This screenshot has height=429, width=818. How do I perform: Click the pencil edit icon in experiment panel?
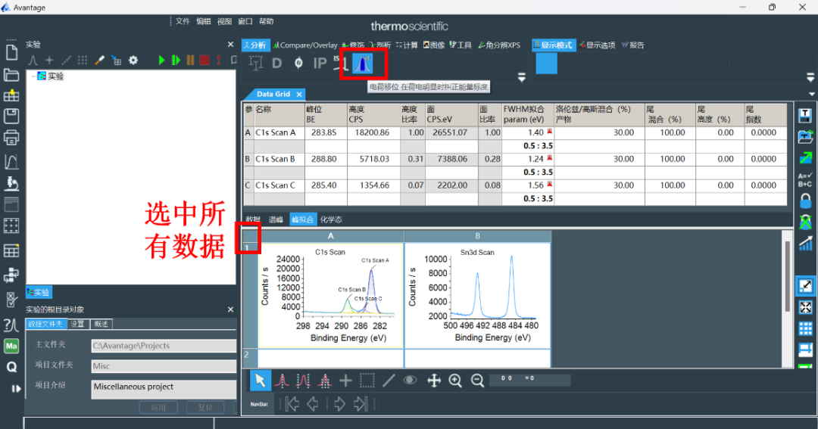(100, 61)
